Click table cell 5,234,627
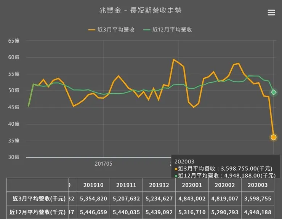This screenshot has height=219, width=282. coord(159,198)
